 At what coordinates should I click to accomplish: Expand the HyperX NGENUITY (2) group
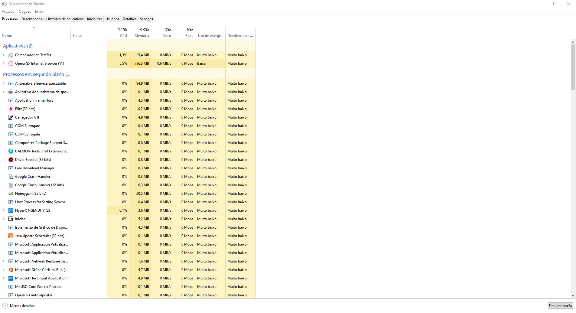click(x=4, y=210)
